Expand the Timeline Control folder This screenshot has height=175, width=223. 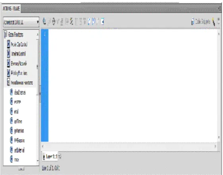[x=16, y=54]
